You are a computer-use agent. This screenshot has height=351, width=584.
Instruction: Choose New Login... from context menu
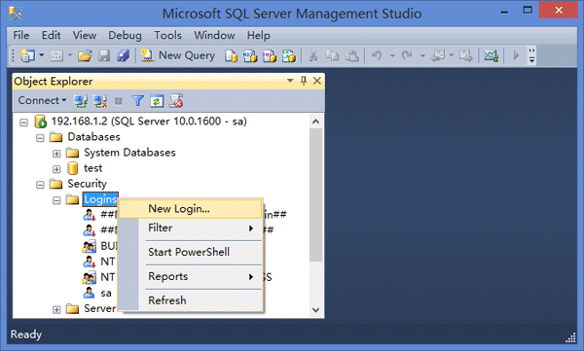tap(191, 209)
